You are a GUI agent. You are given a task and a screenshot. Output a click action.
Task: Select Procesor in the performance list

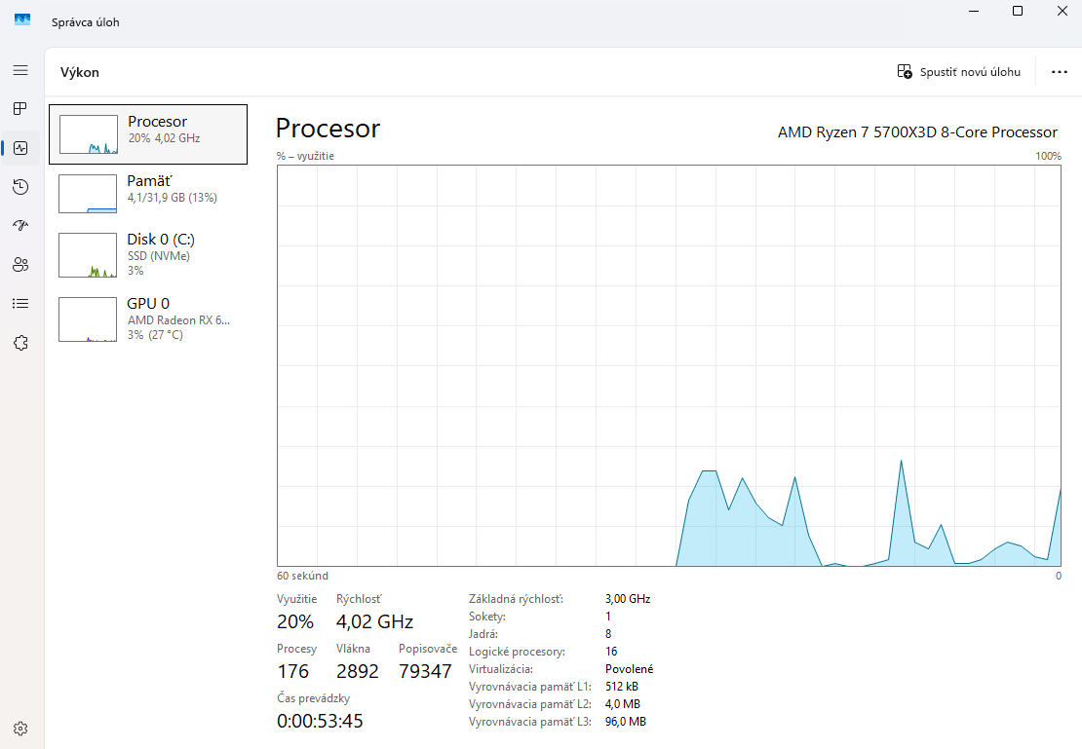(x=148, y=134)
